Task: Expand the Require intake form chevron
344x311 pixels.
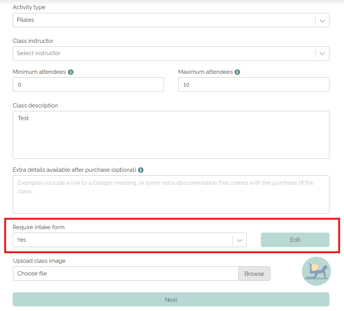Action: pos(239,240)
